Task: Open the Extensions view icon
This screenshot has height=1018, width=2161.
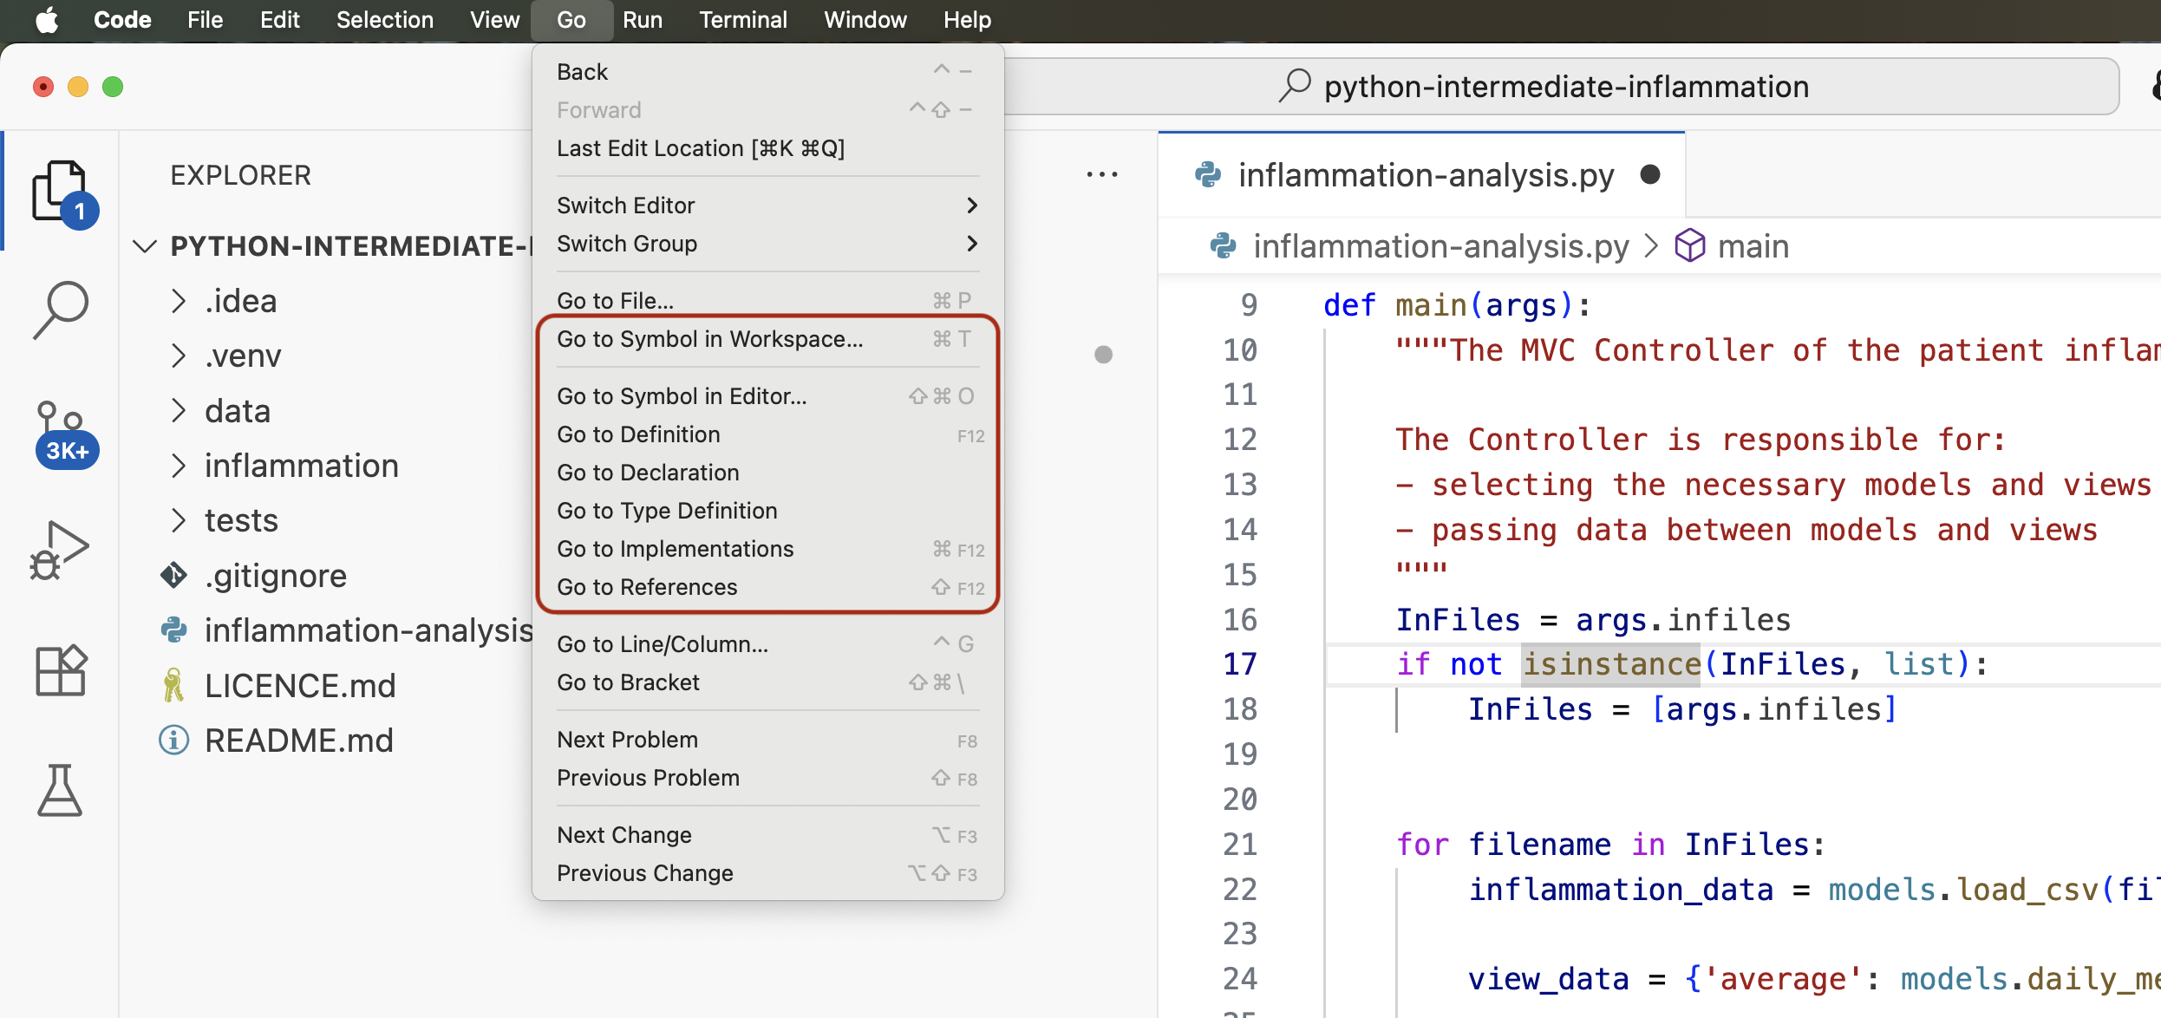Action: [61, 670]
